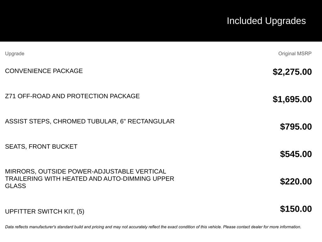The height and width of the screenshot is (242, 322).
Task: Select Z71 Off-Road and Protection Package
Action: click(x=72, y=96)
